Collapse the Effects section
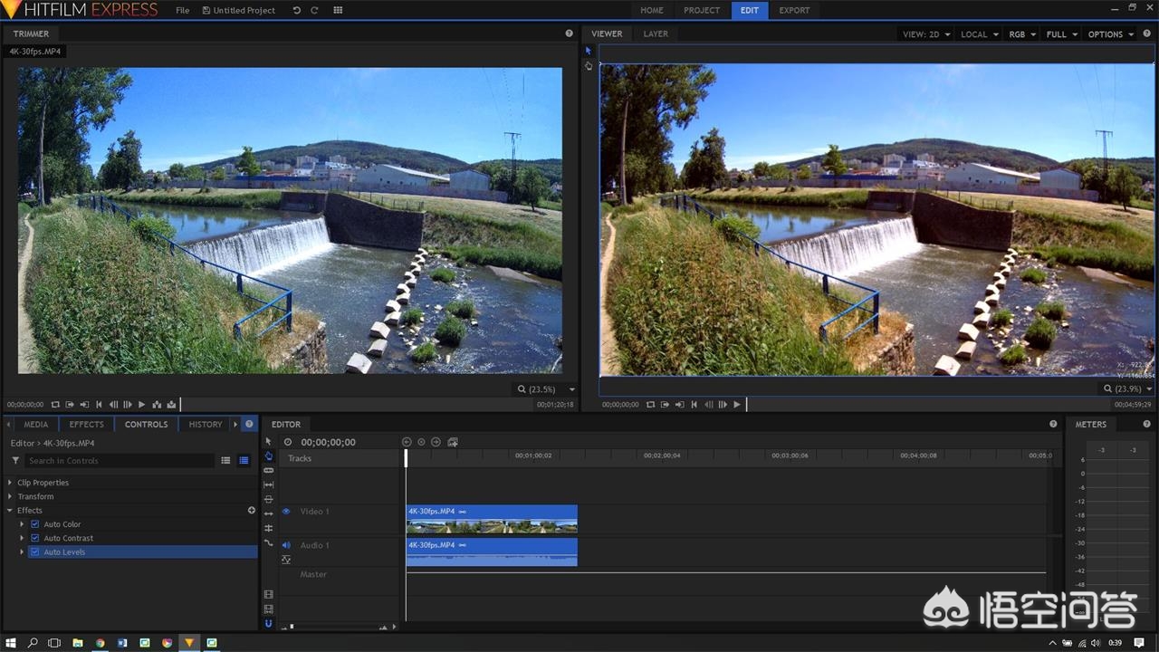Image resolution: width=1159 pixels, height=652 pixels. coord(10,510)
